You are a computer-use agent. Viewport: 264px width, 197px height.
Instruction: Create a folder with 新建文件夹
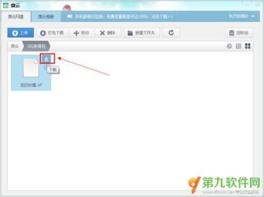tap(142, 33)
